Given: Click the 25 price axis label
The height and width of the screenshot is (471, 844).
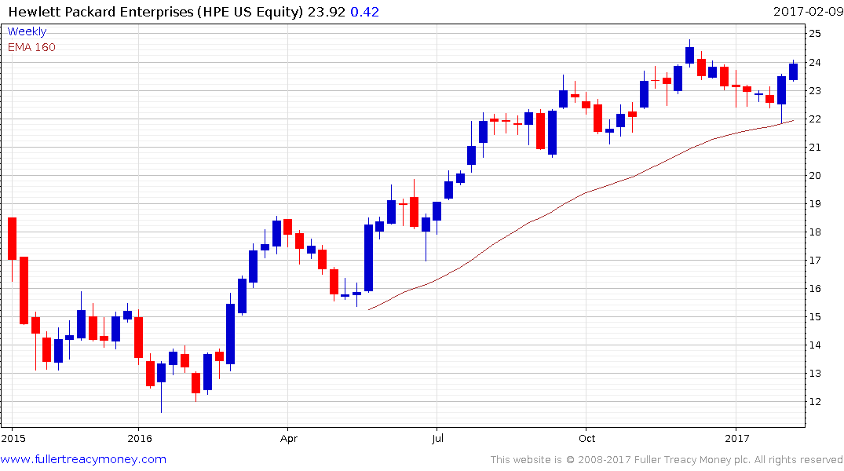Looking at the screenshot, I should [x=814, y=34].
